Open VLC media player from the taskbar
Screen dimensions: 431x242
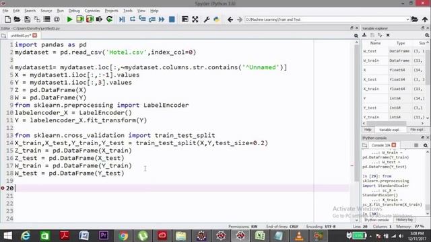click(x=299, y=236)
